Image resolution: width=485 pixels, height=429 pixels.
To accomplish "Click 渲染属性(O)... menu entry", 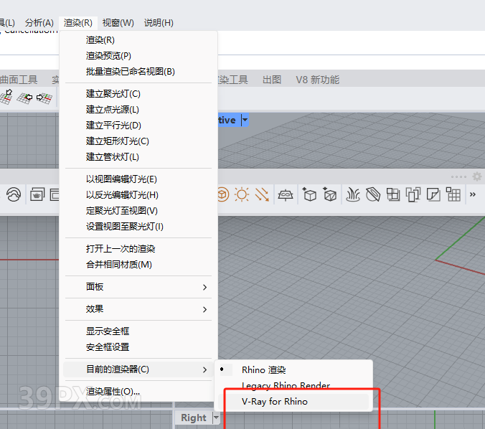I will [x=113, y=392].
